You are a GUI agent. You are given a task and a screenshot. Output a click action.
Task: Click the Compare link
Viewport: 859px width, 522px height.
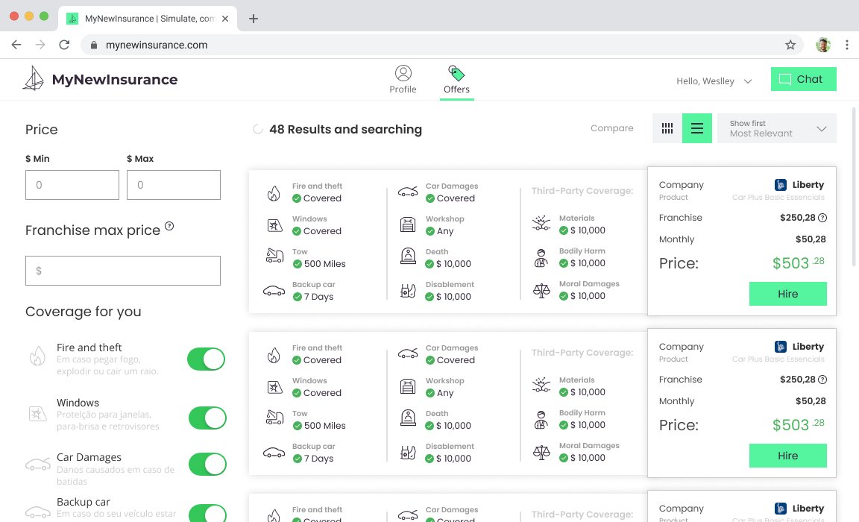(x=611, y=128)
